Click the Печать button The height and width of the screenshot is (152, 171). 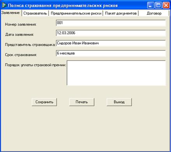(x=82, y=102)
